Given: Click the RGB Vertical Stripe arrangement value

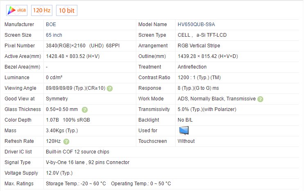Looking at the screenshot, I should tap(199, 46).
